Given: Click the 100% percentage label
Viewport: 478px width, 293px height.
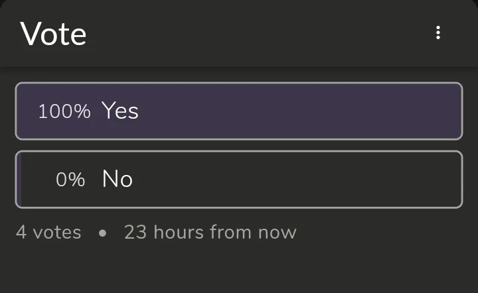Looking at the screenshot, I should (x=64, y=111).
